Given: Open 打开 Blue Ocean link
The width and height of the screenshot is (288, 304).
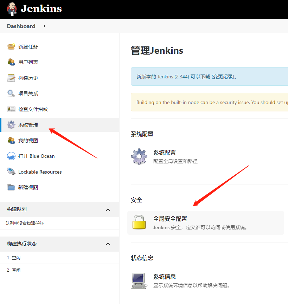Looking at the screenshot, I should tap(36, 156).
